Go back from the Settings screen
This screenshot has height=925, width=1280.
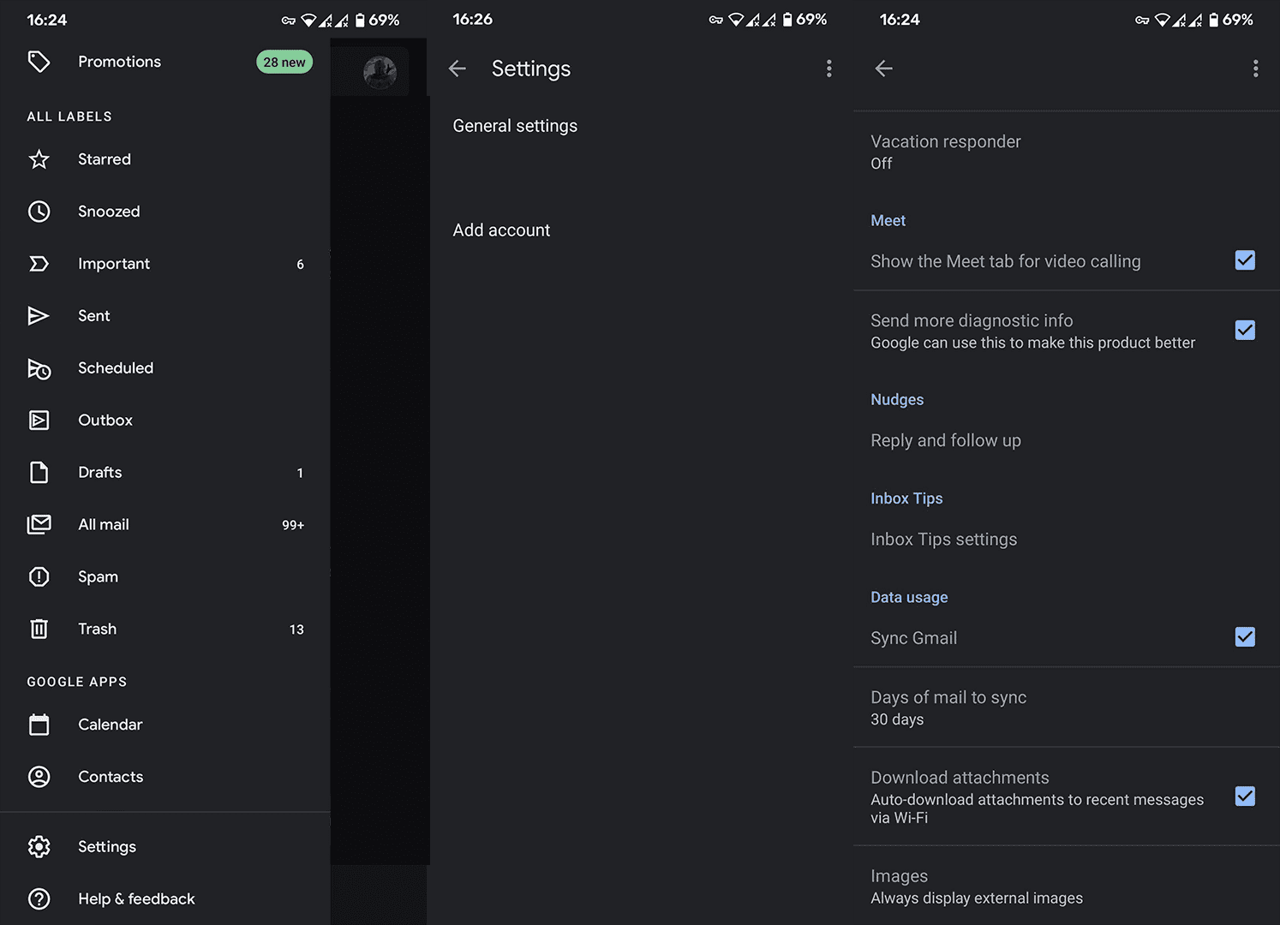(x=458, y=69)
